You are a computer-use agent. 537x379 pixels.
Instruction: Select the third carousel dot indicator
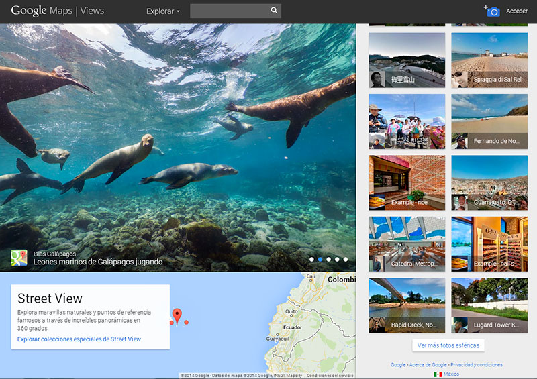(328, 259)
